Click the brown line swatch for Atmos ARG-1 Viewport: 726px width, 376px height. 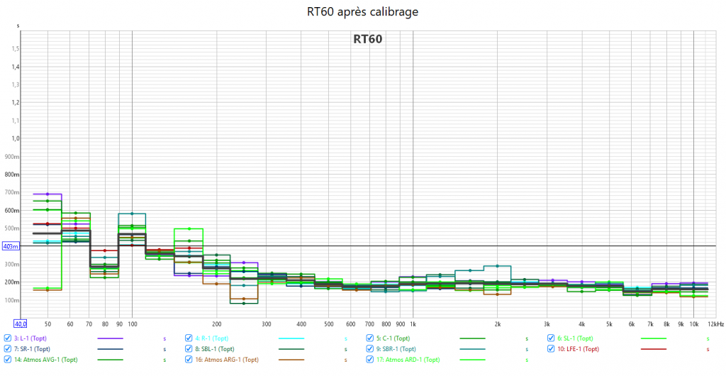[x=291, y=360]
